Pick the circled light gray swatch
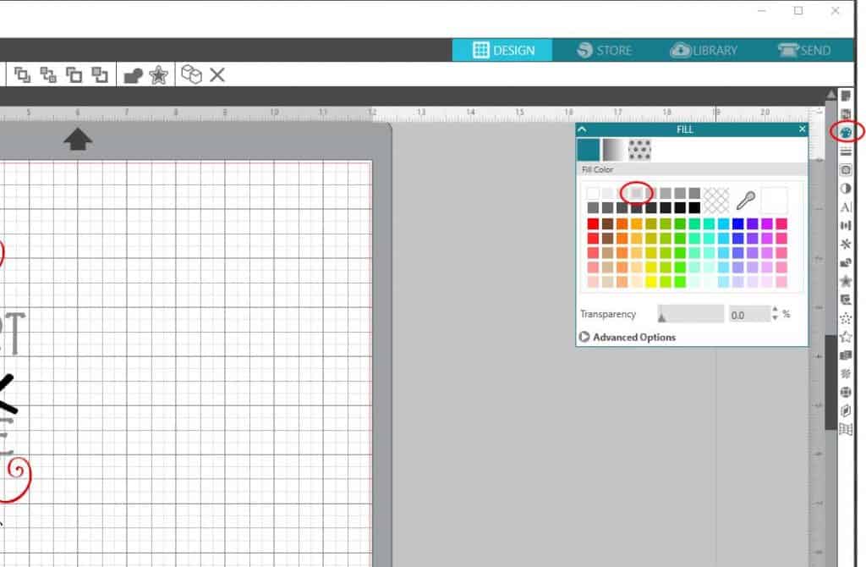866x567 pixels. [x=636, y=193]
